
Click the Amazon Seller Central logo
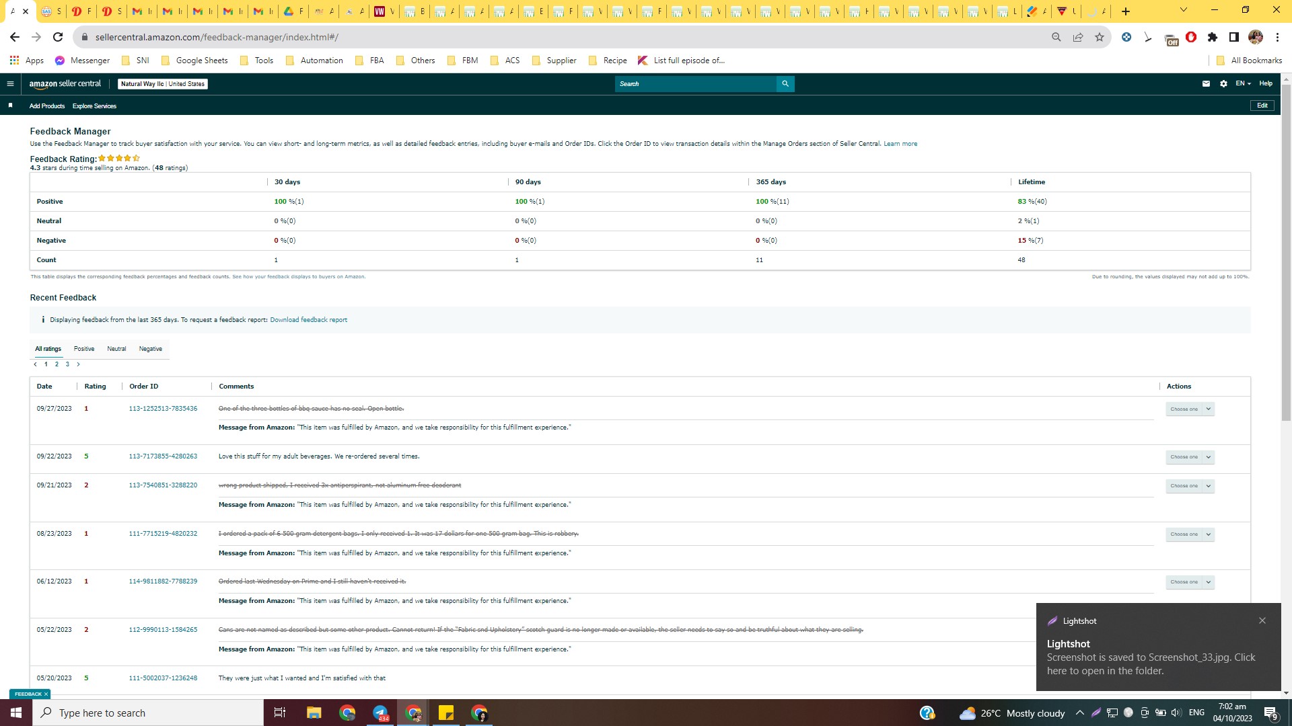65,84
